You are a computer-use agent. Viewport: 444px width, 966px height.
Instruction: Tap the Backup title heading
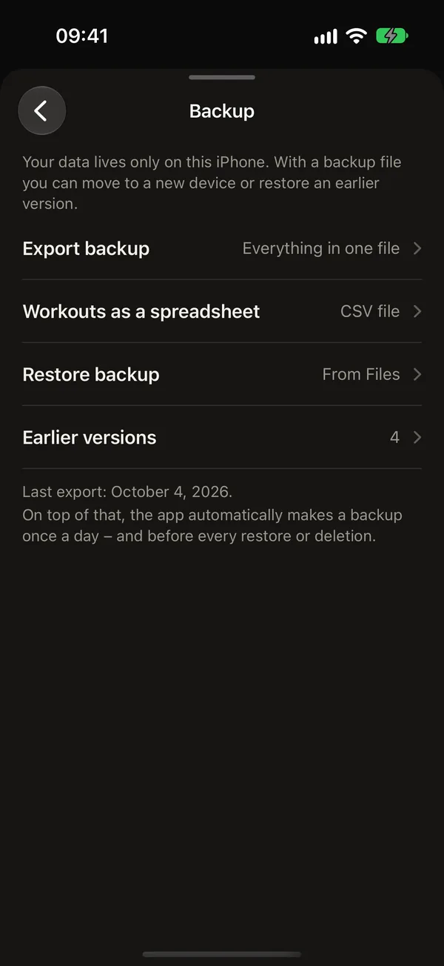tap(222, 111)
